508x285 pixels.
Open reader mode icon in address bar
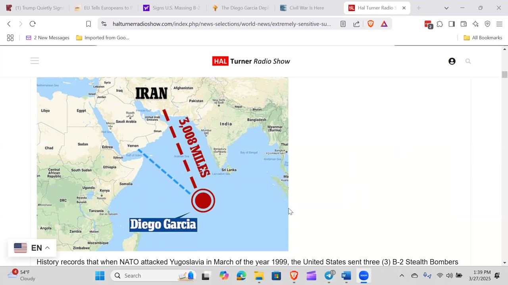click(343, 24)
